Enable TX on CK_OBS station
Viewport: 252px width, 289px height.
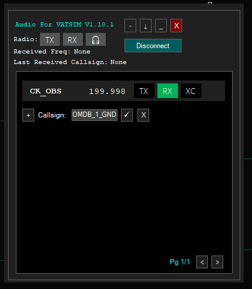coord(144,91)
